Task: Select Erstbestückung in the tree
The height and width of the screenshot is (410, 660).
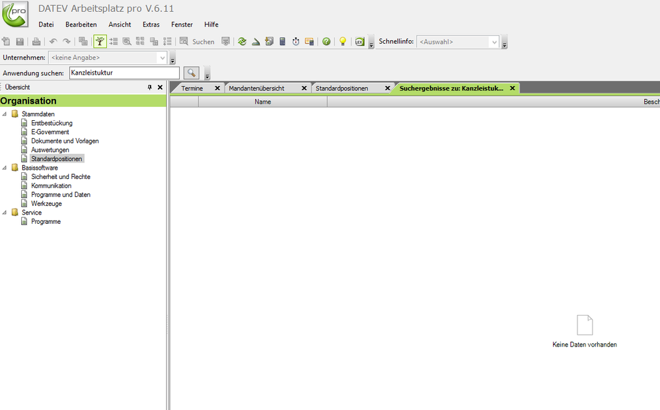Action: (52, 123)
